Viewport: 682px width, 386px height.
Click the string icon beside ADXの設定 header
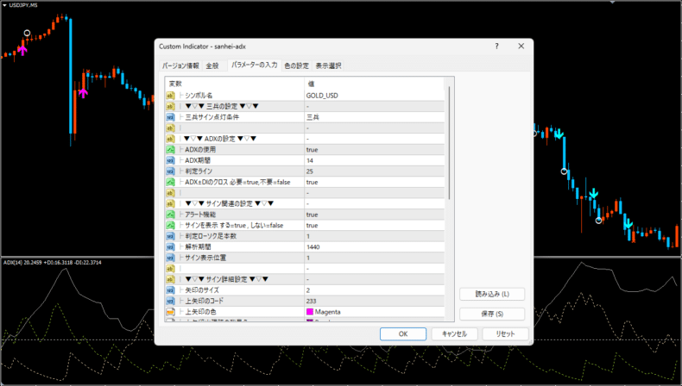coord(171,139)
